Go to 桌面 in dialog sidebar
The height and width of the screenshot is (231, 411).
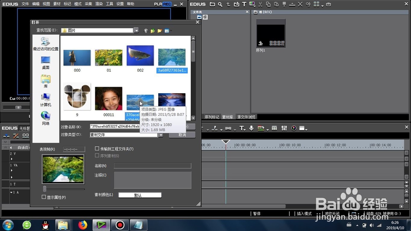click(x=46, y=62)
